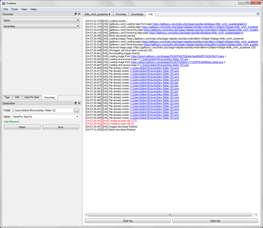Open the Tools menu
The height and width of the screenshot is (228, 263).
tap(14, 9)
